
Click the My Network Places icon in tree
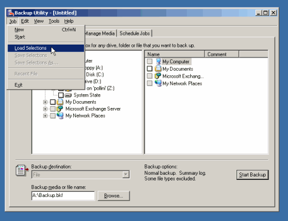(x=60, y=115)
